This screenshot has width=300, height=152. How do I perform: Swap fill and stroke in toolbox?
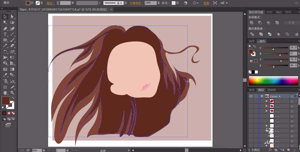coord(13,98)
